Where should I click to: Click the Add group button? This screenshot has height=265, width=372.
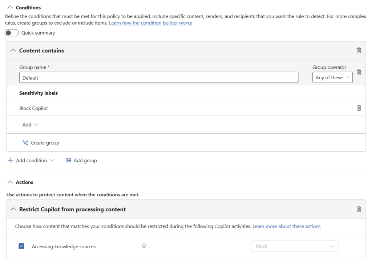pyautogui.click(x=81, y=160)
